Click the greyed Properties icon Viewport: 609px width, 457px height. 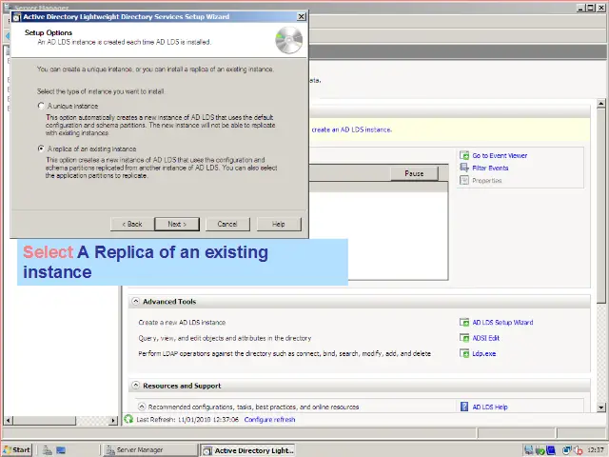point(464,180)
